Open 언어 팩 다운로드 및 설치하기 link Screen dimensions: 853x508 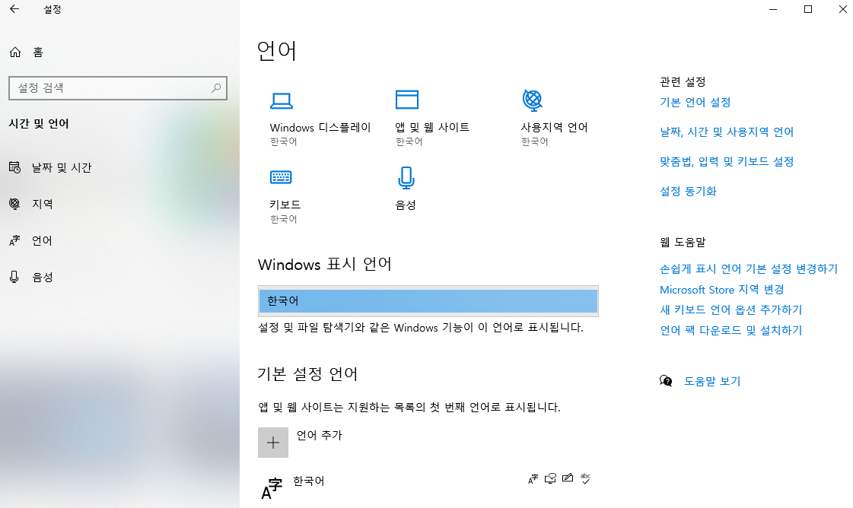pos(731,330)
